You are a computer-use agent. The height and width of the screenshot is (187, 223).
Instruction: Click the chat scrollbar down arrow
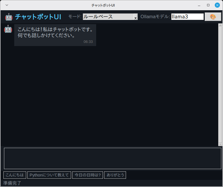pos(220,144)
